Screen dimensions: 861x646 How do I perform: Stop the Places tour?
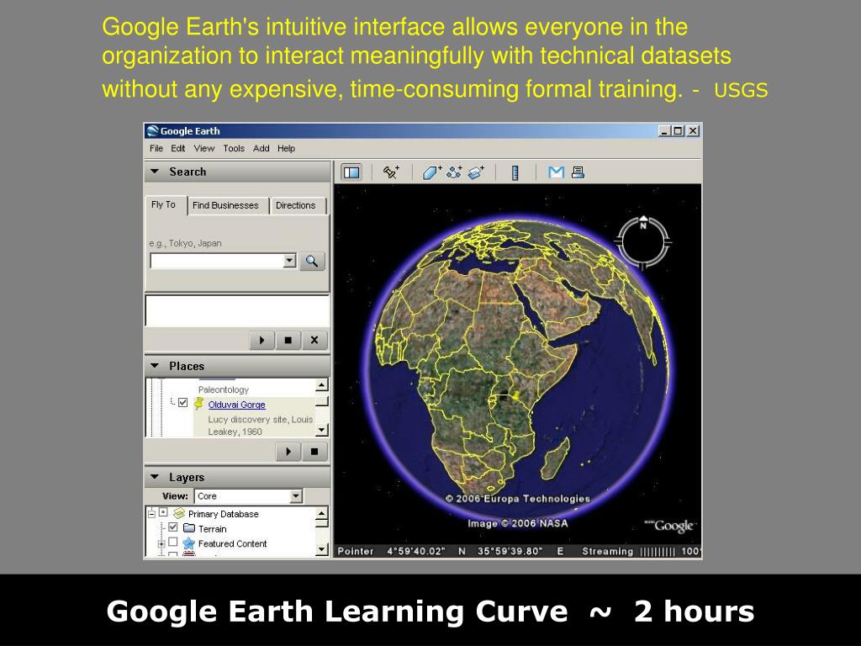[x=314, y=452]
